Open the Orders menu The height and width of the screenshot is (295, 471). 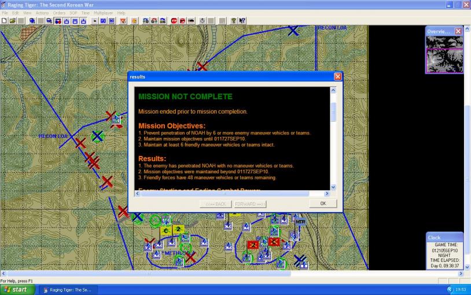[59, 13]
